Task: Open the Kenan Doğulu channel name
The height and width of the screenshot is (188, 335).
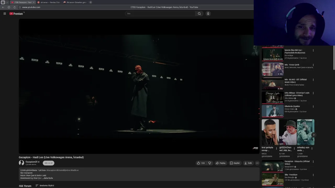Action: pyautogui.click(x=290, y=109)
